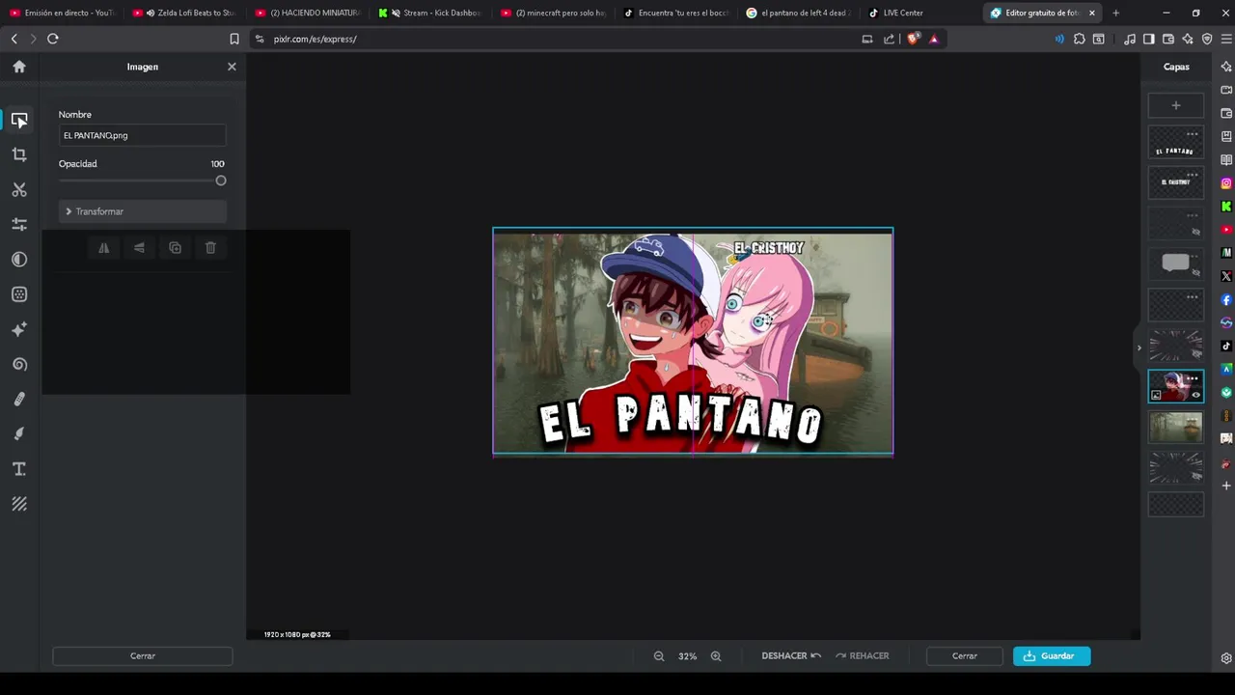Switch to the LIVE Center tab

(x=903, y=13)
